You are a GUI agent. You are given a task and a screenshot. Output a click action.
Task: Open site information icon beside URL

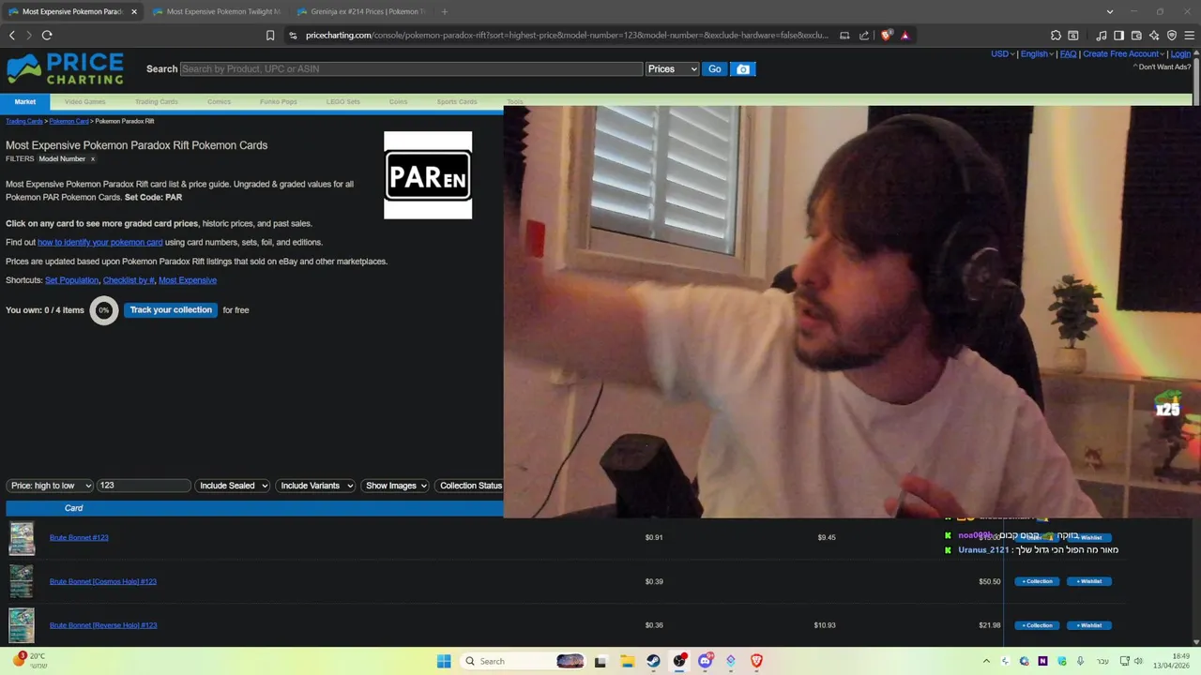(293, 36)
